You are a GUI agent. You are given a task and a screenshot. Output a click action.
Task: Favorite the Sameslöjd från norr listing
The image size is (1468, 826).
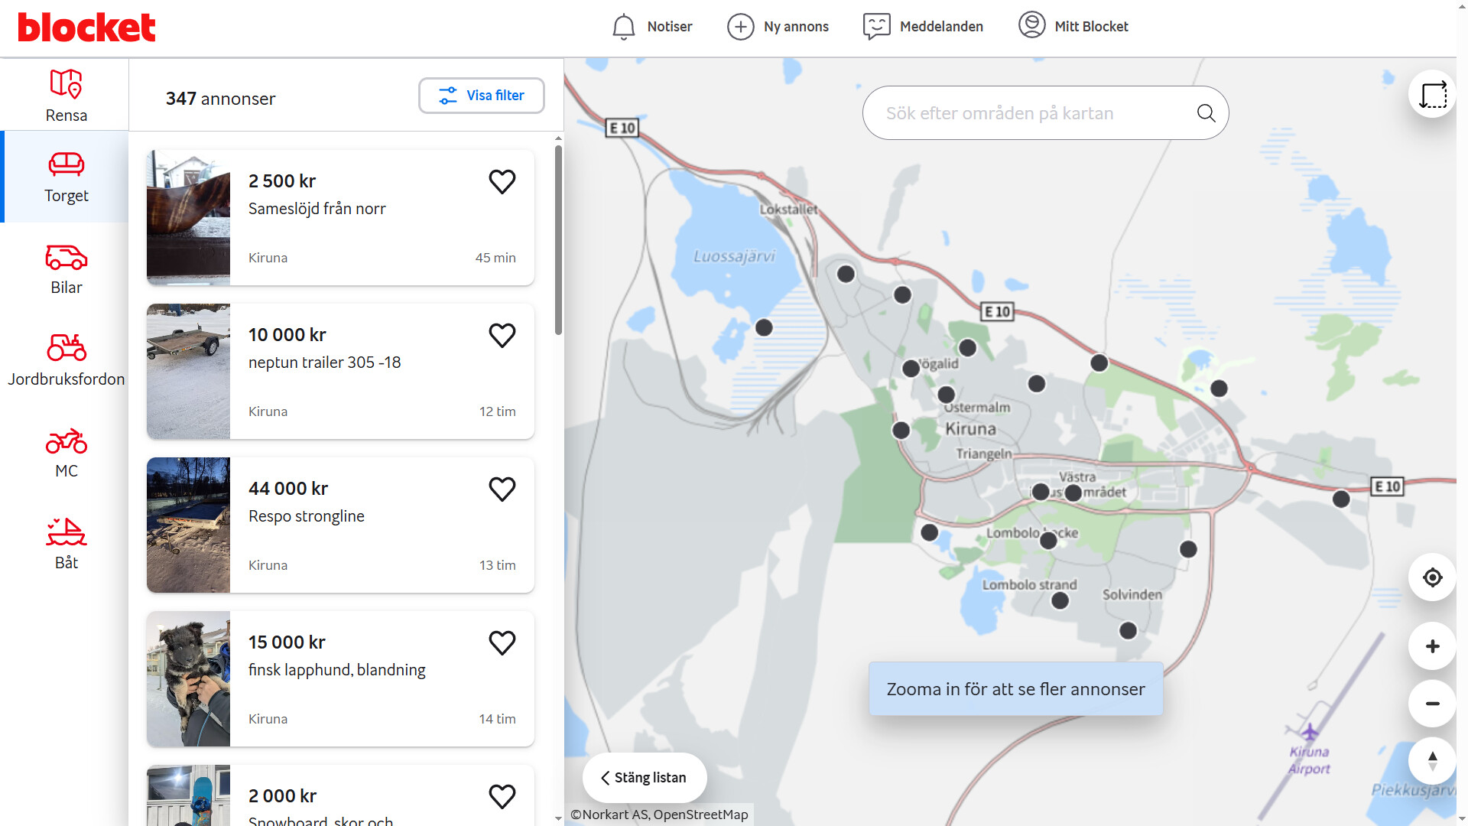tap(502, 182)
